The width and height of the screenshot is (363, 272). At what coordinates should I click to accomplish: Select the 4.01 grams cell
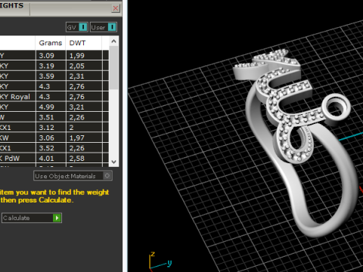tap(51, 159)
